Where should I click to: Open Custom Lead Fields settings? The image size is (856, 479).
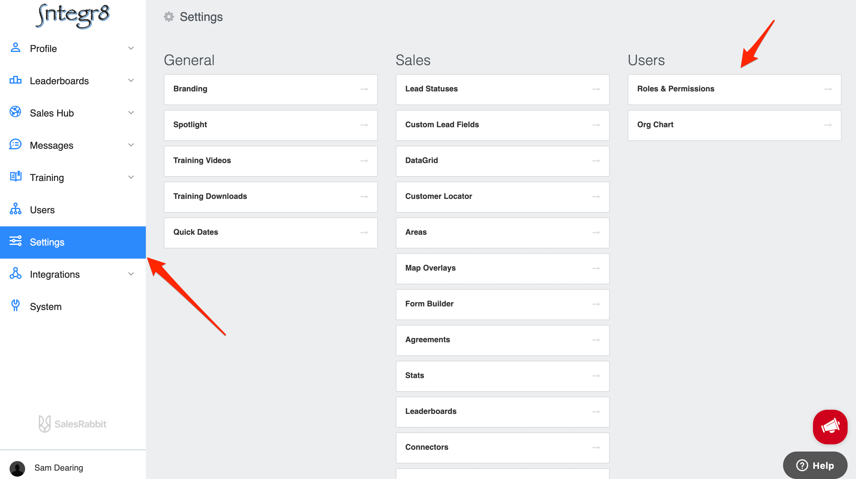pyautogui.click(x=502, y=125)
